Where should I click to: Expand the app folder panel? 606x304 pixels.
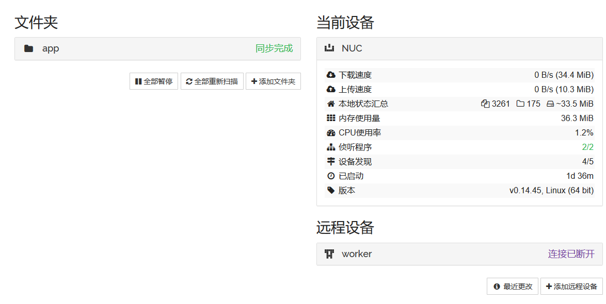click(157, 48)
